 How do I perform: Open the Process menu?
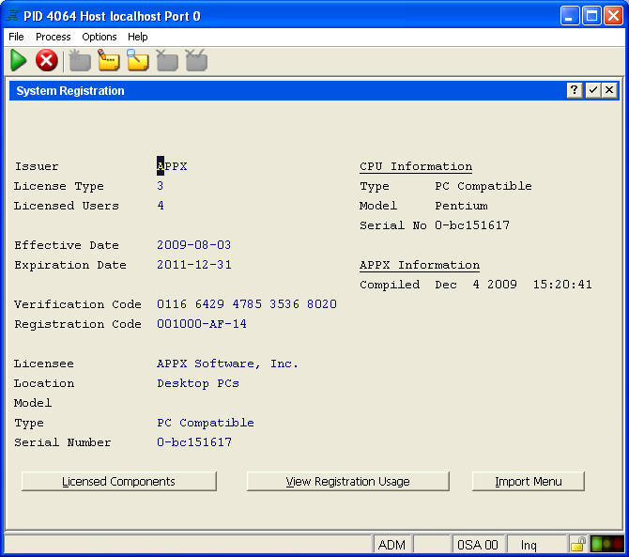(x=54, y=37)
